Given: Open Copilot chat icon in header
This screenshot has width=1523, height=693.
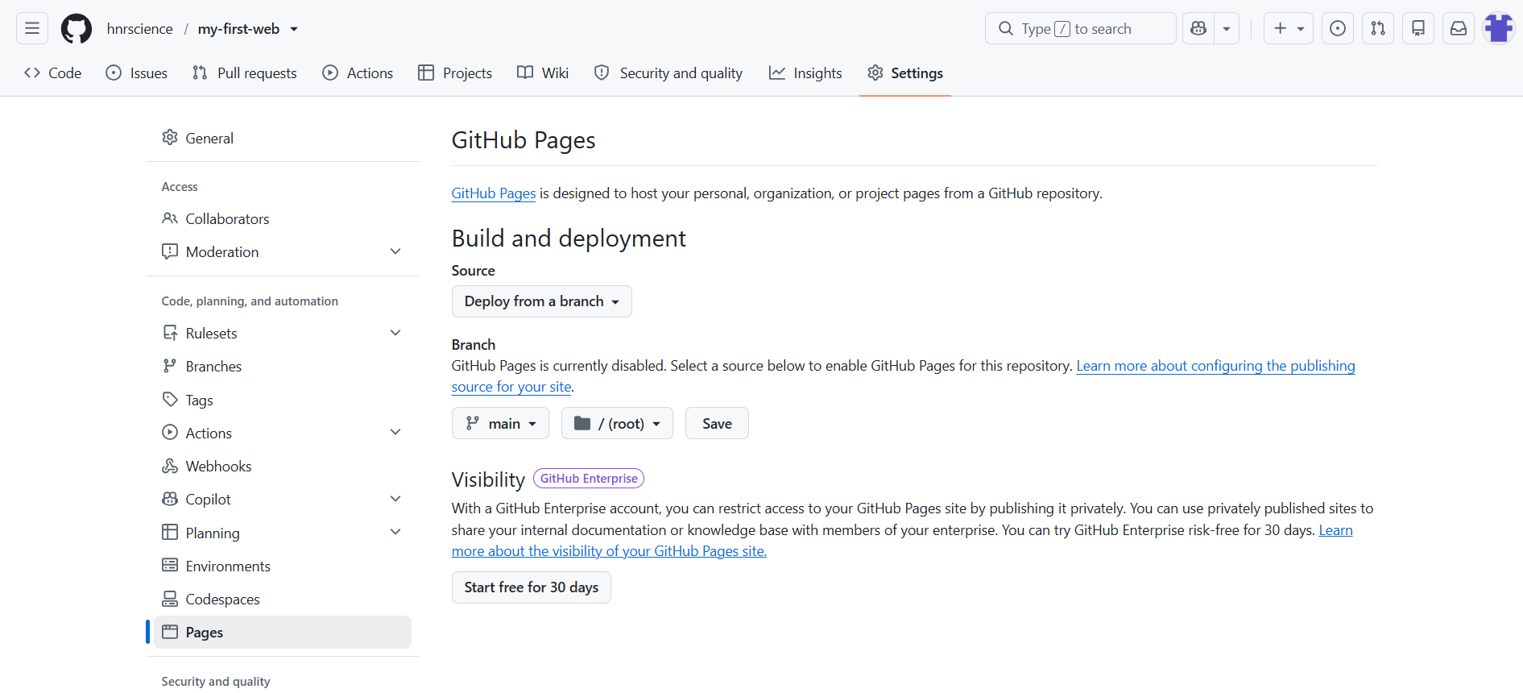Looking at the screenshot, I should coord(1198,28).
